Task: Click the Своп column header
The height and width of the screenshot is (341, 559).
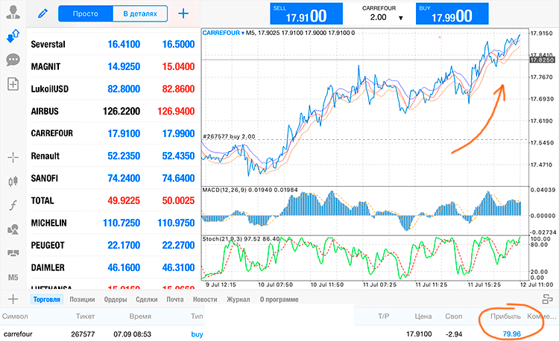Action: (453, 316)
